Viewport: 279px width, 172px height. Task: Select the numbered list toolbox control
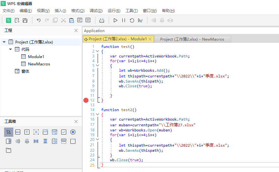(x=55, y=141)
